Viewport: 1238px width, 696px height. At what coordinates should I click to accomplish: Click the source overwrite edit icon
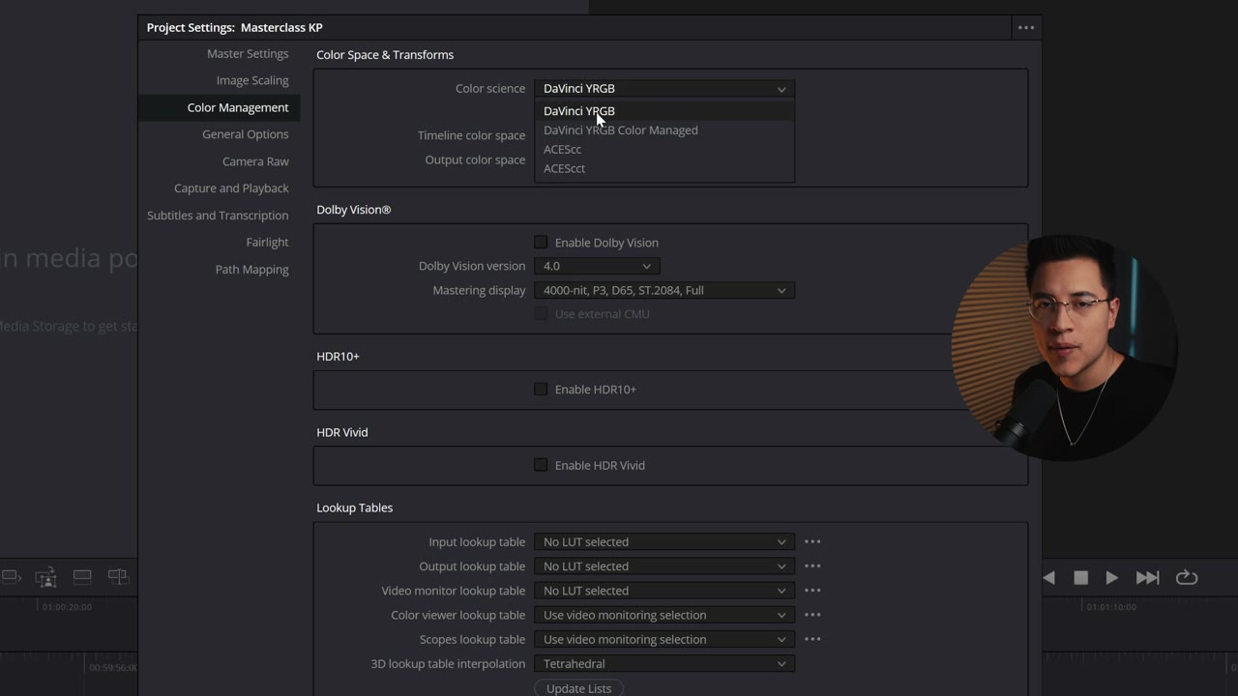[x=118, y=577]
